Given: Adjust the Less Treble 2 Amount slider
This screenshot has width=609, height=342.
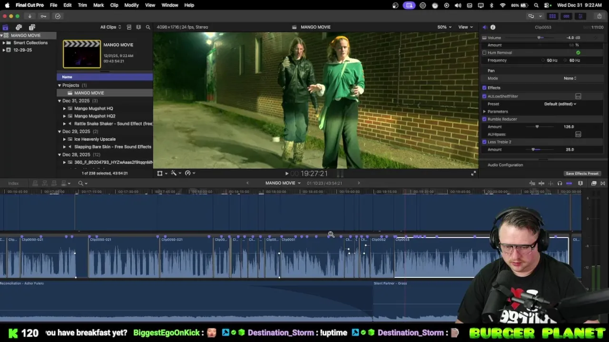Looking at the screenshot, I should click(533, 150).
